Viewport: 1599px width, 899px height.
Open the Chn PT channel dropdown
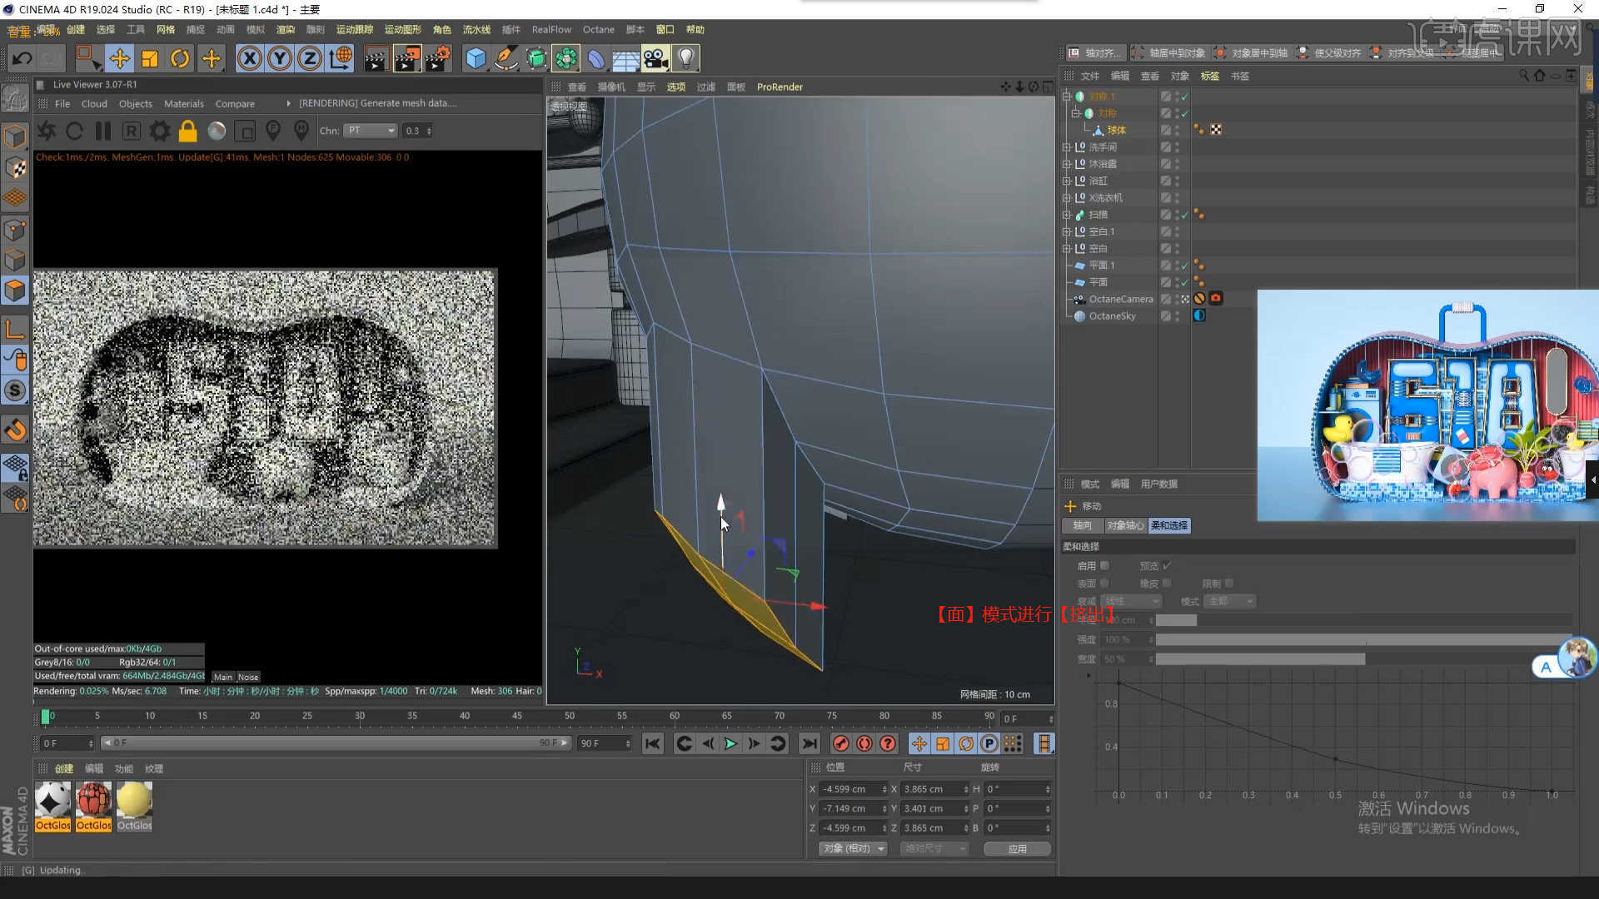(x=371, y=131)
